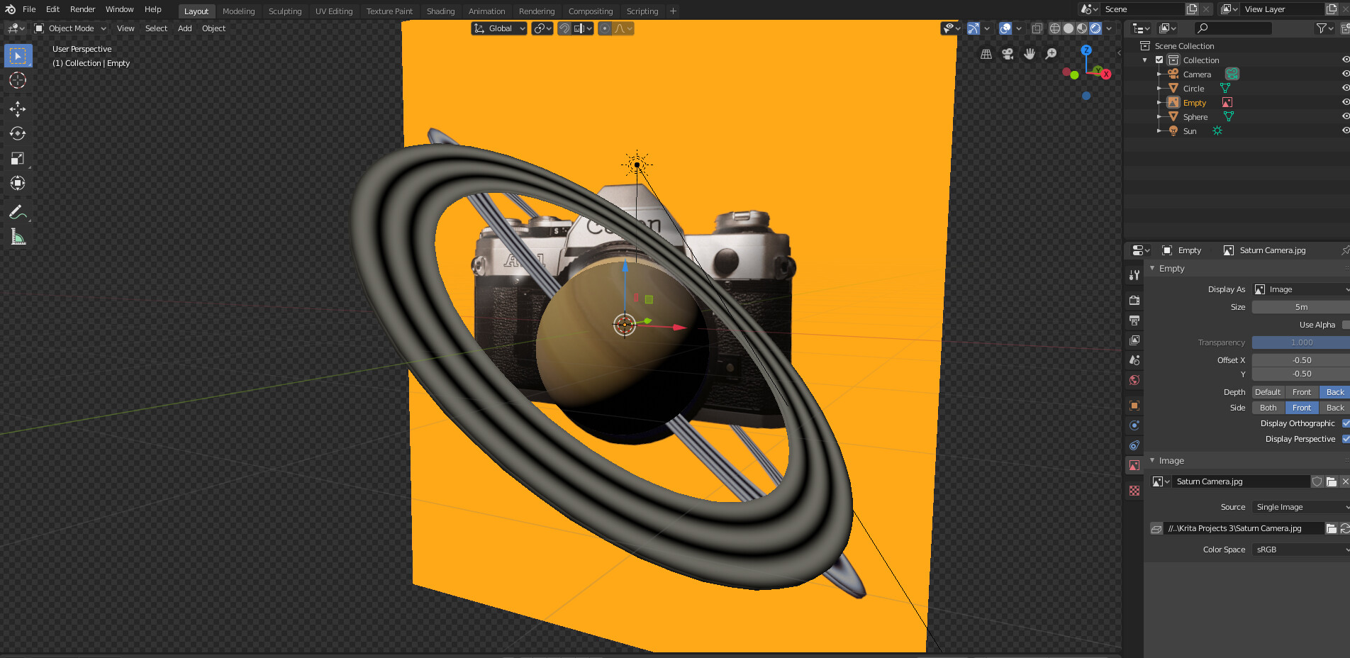This screenshot has width=1350, height=658.
Task: Activate the Transform tool
Action: 18,183
